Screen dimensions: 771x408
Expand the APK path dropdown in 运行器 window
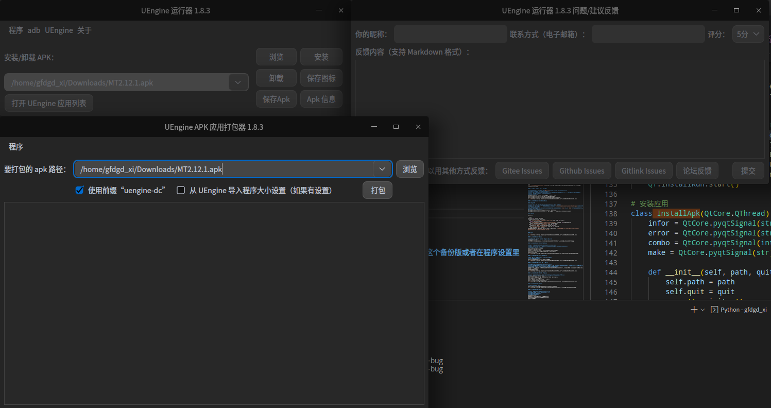tap(238, 82)
